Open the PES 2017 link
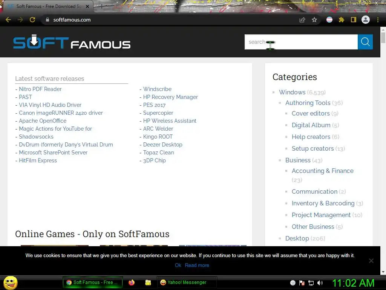The width and height of the screenshot is (386, 290). (x=154, y=105)
